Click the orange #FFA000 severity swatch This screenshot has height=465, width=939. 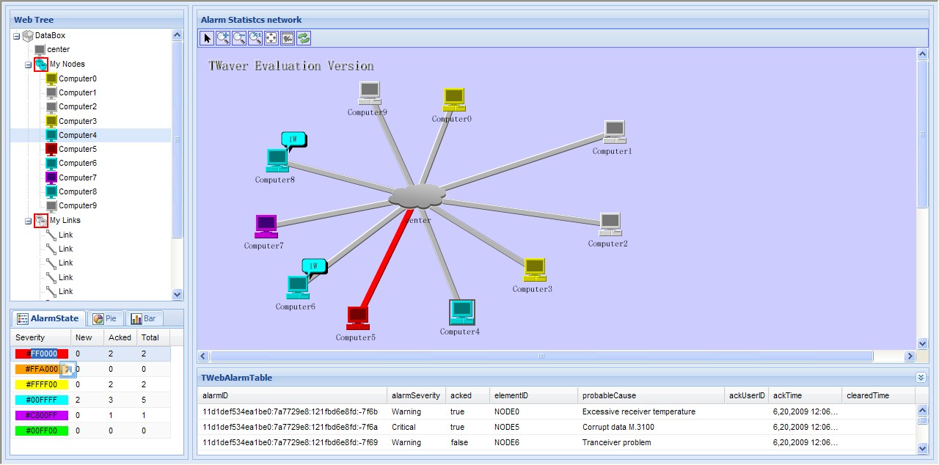click(41, 370)
